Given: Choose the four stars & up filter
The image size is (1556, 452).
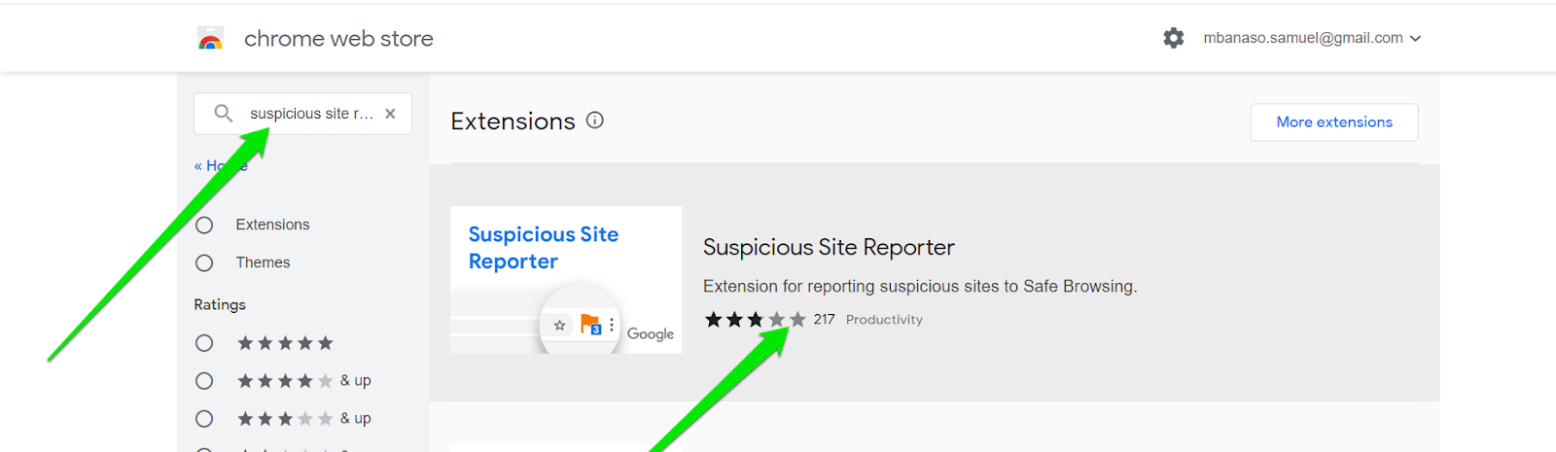Looking at the screenshot, I should click(204, 381).
